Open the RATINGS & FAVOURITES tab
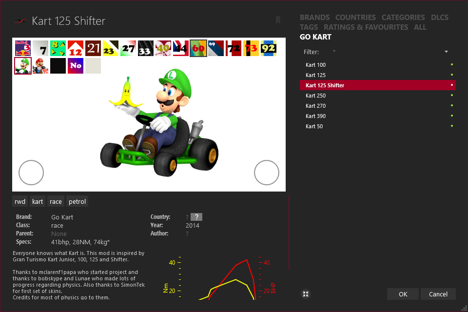 (366, 27)
